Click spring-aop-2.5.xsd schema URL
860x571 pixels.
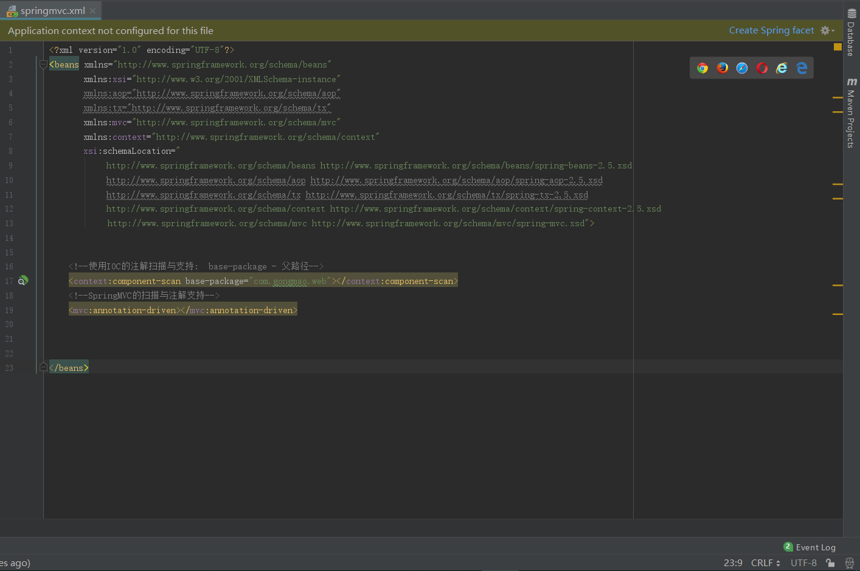pyautogui.click(x=457, y=180)
